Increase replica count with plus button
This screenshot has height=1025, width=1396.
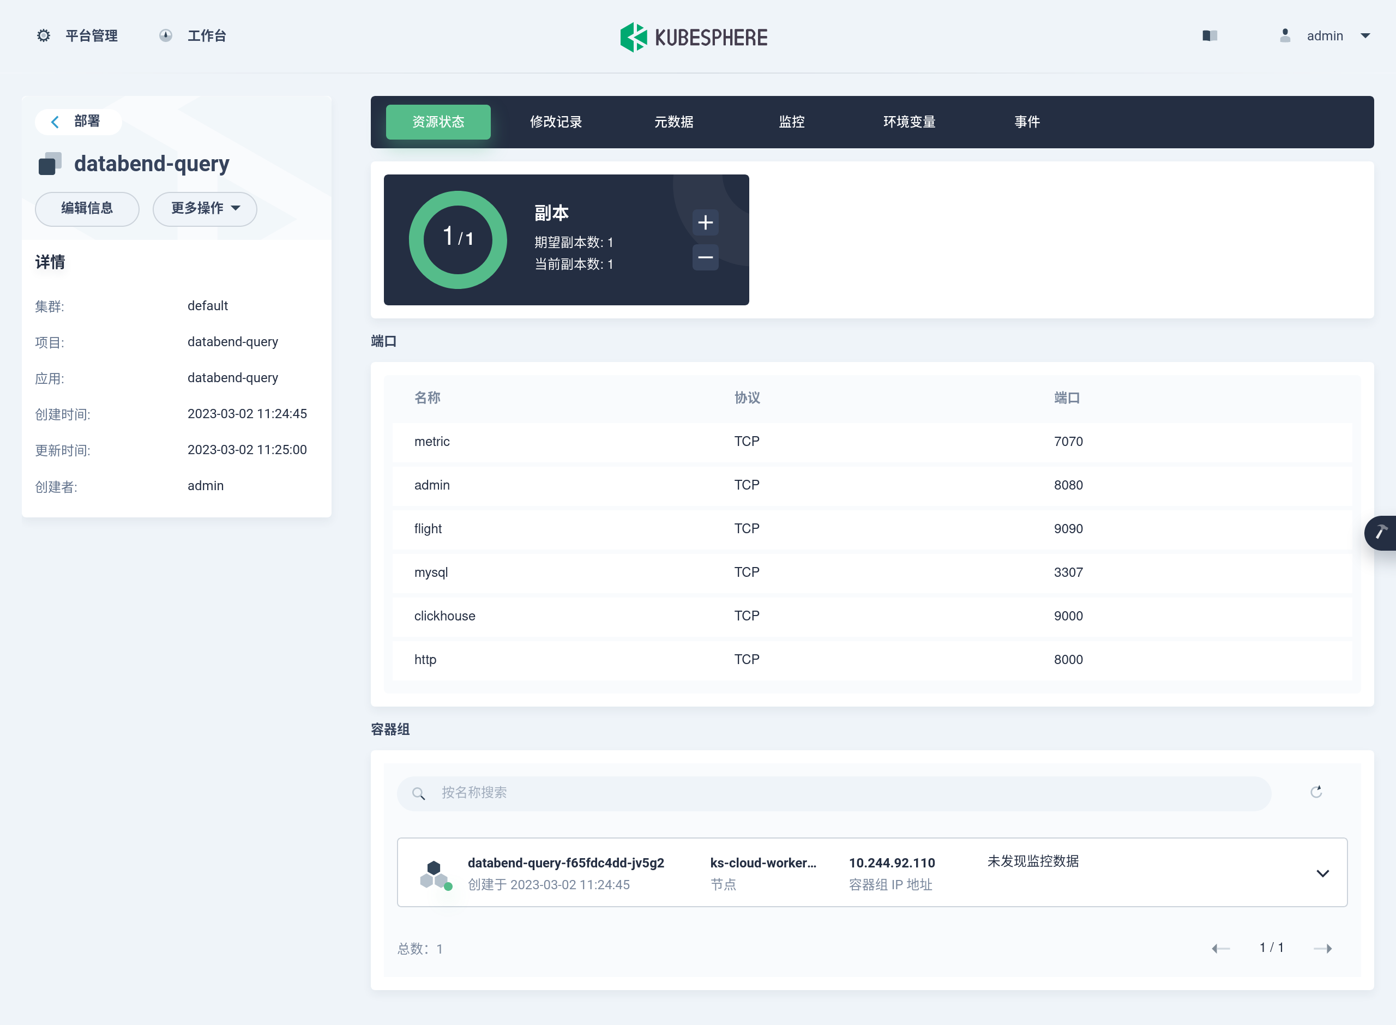coord(705,222)
